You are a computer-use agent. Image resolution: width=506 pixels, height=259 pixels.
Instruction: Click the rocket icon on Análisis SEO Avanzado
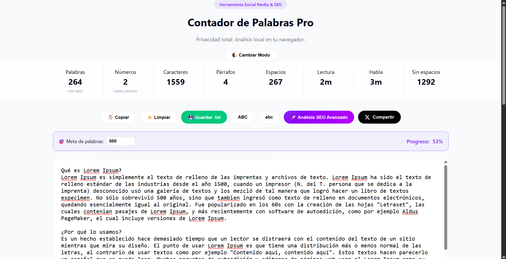(x=293, y=117)
